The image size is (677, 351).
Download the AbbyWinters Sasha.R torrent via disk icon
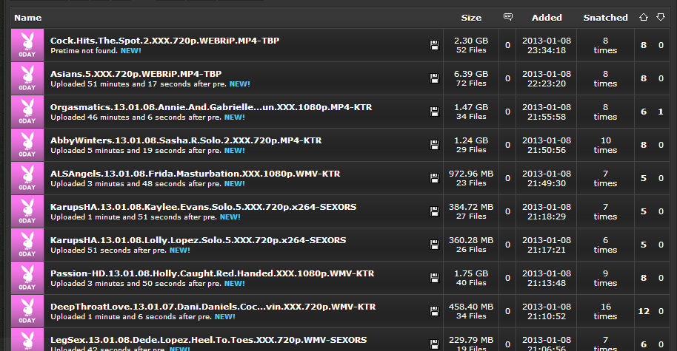click(434, 146)
